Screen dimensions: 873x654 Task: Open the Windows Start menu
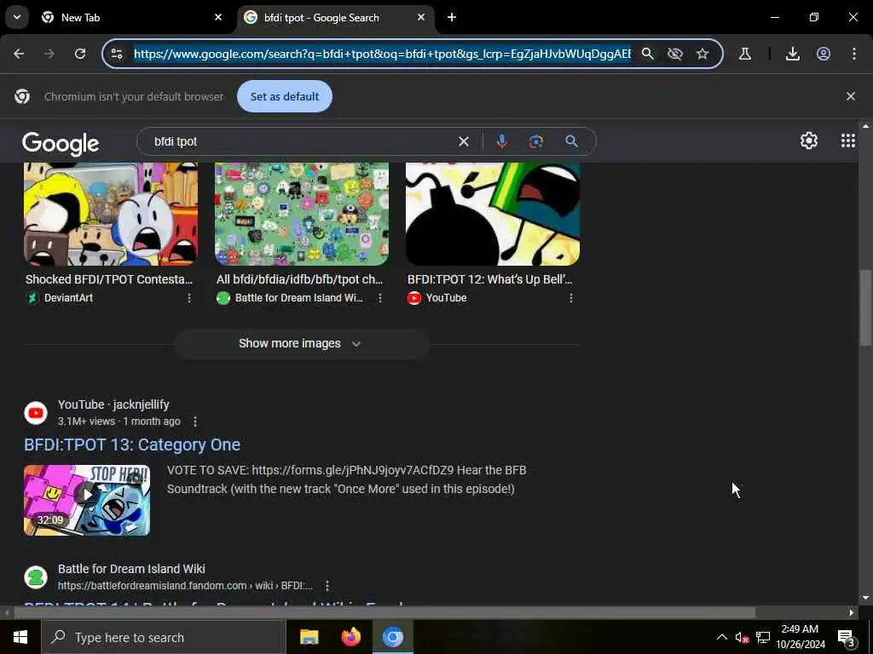pos(20,637)
